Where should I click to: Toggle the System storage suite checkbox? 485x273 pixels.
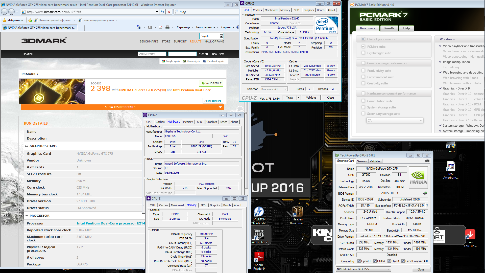coord(363,107)
